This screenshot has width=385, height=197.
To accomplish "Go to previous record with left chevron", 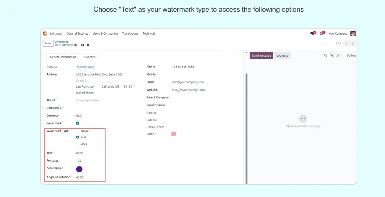I will click(x=346, y=43).
